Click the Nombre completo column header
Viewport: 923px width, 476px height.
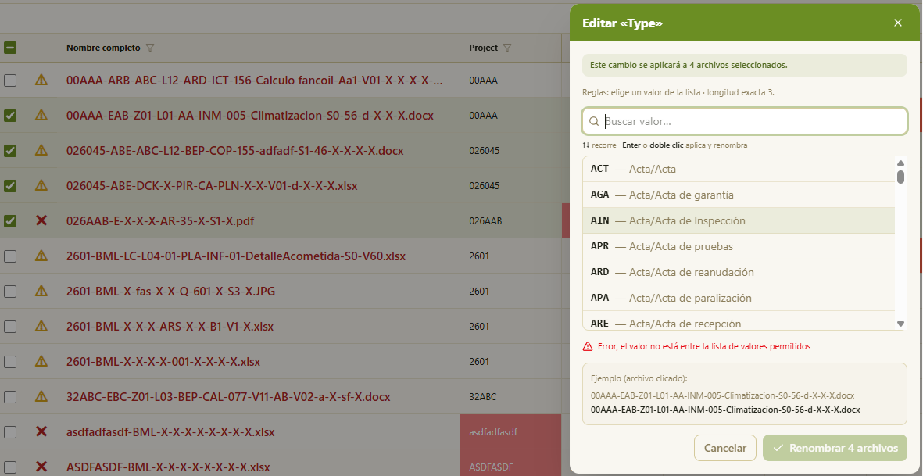pos(103,48)
